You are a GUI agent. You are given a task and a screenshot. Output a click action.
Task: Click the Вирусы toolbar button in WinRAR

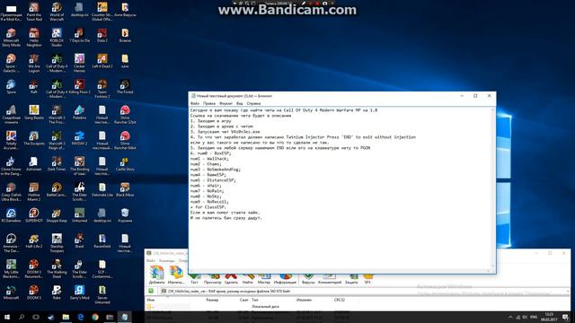(308, 279)
